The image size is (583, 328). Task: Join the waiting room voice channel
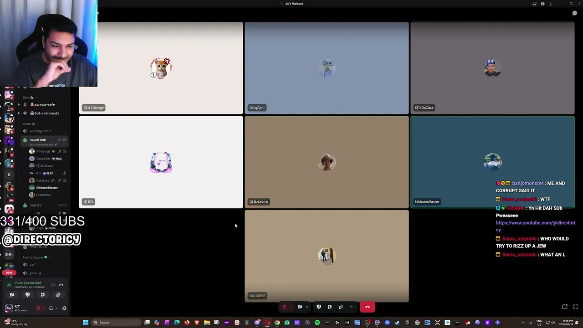pos(45,131)
